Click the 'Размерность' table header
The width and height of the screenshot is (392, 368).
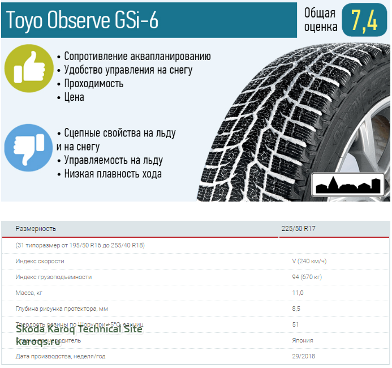pyautogui.click(x=36, y=229)
